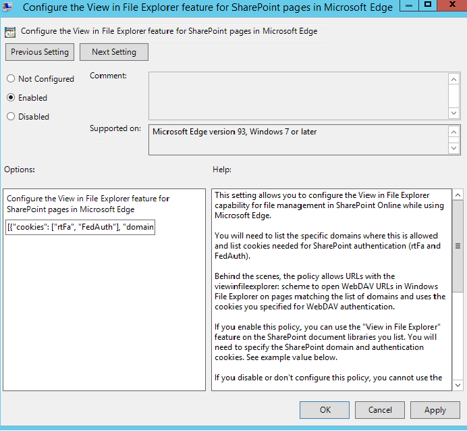Go to Previous Setting
The width and height of the screenshot is (467, 431).
pyautogui.click(x=40, y=52)
